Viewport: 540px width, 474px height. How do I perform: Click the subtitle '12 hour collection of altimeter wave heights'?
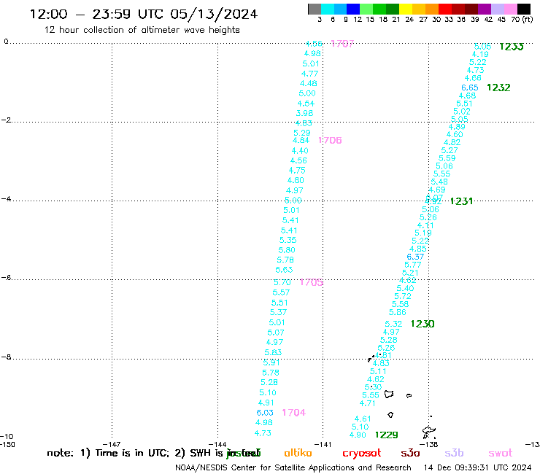142,30
